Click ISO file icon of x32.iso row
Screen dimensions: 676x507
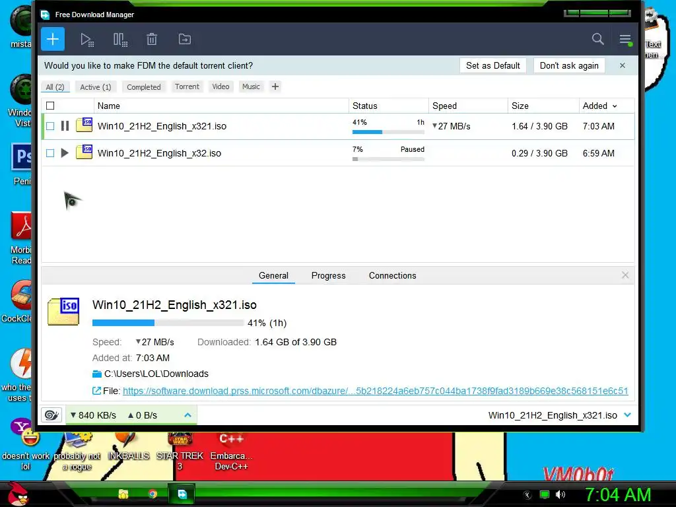pyautogui.click(x=84, y=152)
